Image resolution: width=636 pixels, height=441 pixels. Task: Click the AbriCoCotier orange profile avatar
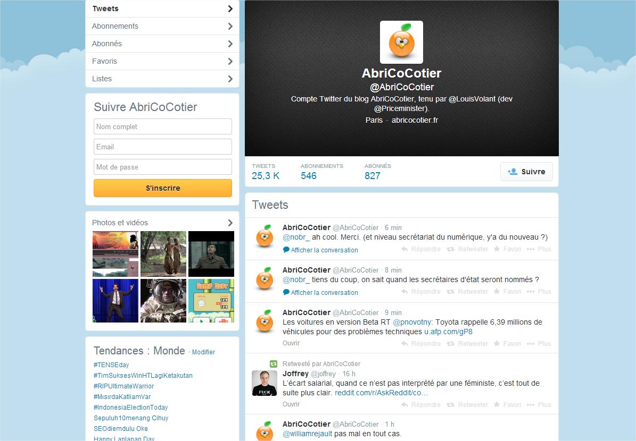coord(401,43)
